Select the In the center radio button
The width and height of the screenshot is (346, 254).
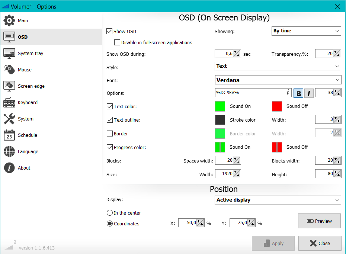(x=110, y=213)
